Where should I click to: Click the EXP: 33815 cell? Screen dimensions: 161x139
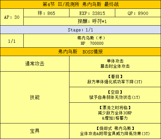[92, 13]
